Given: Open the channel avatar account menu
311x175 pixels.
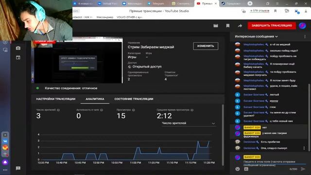Looking at the screenshot, I should click(302, 25).
